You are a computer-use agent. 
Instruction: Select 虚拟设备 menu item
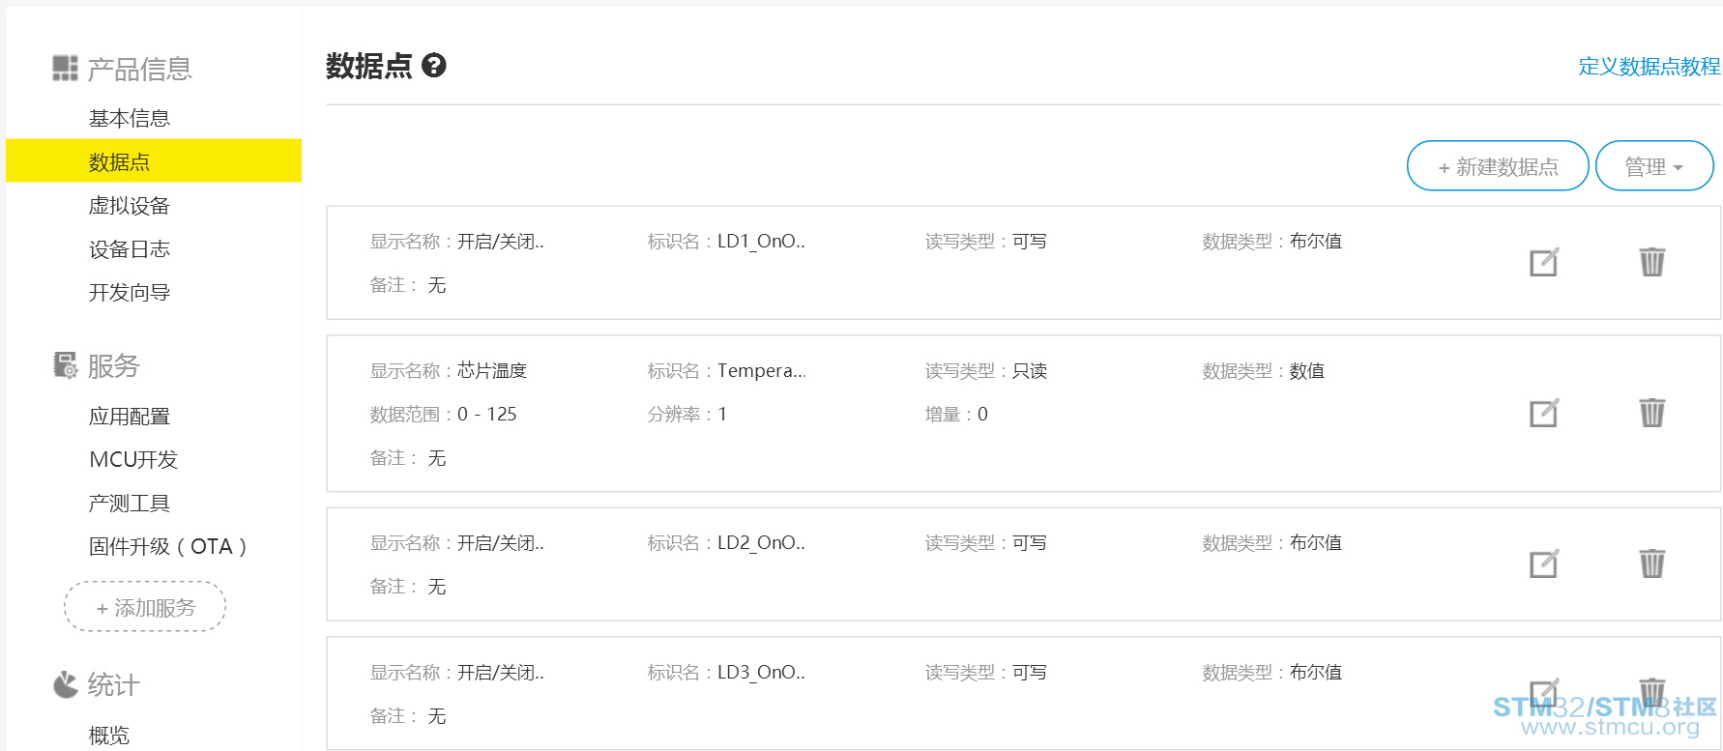pyautogui.click(x=130, y=206)
